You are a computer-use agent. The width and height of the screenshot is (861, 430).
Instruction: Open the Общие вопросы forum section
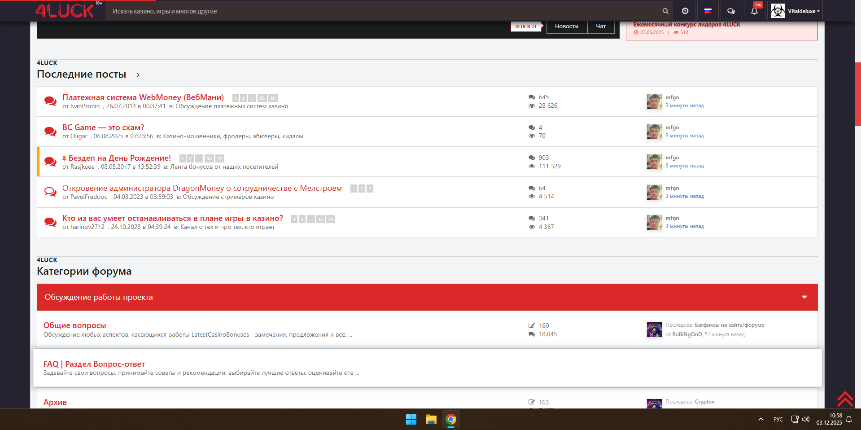(75, 325)
